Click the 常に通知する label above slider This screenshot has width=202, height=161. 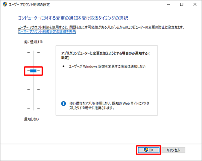pyautogui.click(x=33, y=42)
